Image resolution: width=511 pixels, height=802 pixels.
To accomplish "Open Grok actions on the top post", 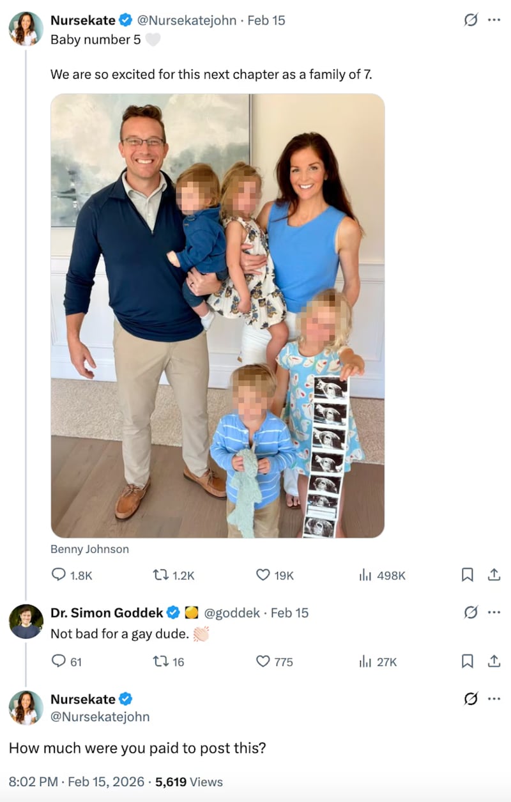I will tap(471, 20).
